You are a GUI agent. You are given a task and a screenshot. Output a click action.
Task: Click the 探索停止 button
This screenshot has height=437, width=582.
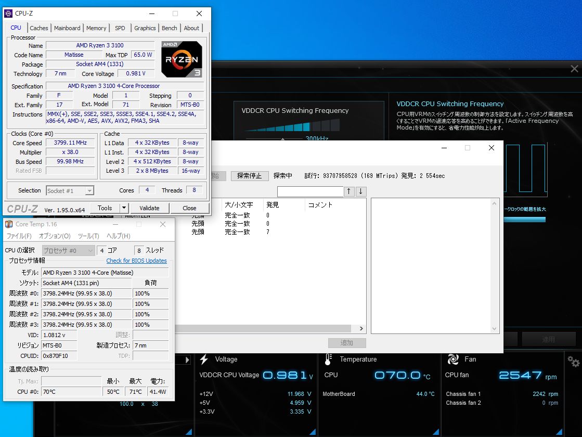tap(250, 176)
